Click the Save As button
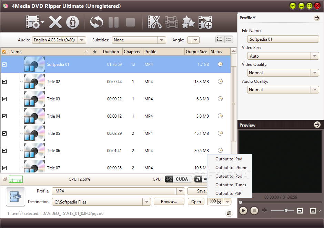The height and width of the screenshot is (228, 324). (198, 191)
